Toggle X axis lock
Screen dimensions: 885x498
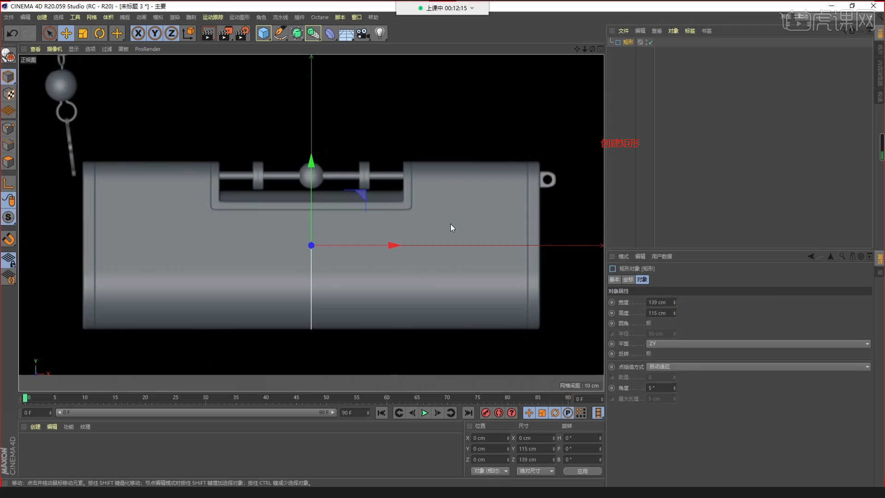click(138, 33)
